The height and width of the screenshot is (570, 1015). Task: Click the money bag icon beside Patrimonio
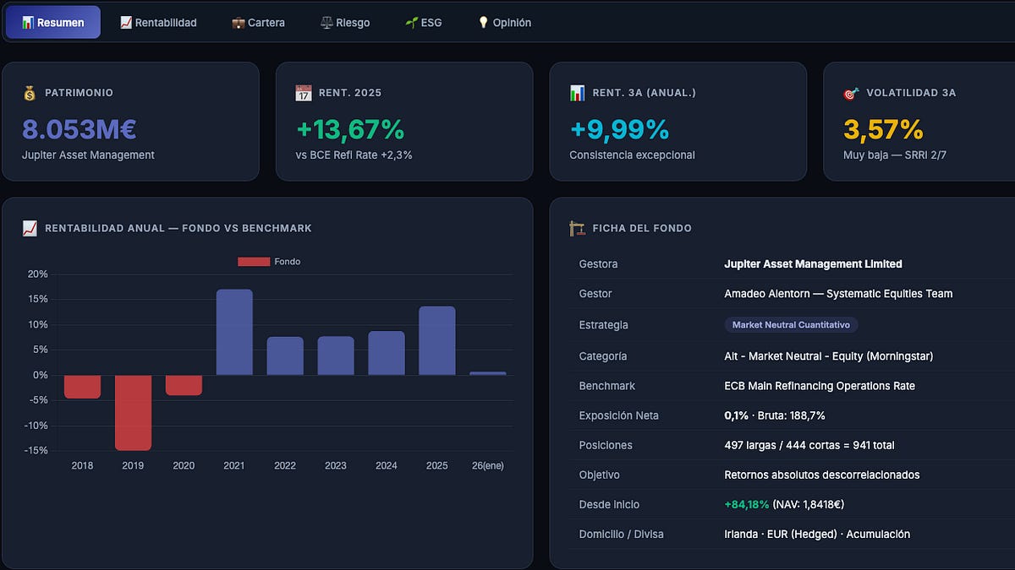point(30,93)
